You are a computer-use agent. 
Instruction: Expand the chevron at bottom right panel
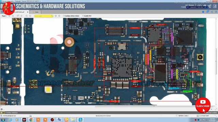212,109
